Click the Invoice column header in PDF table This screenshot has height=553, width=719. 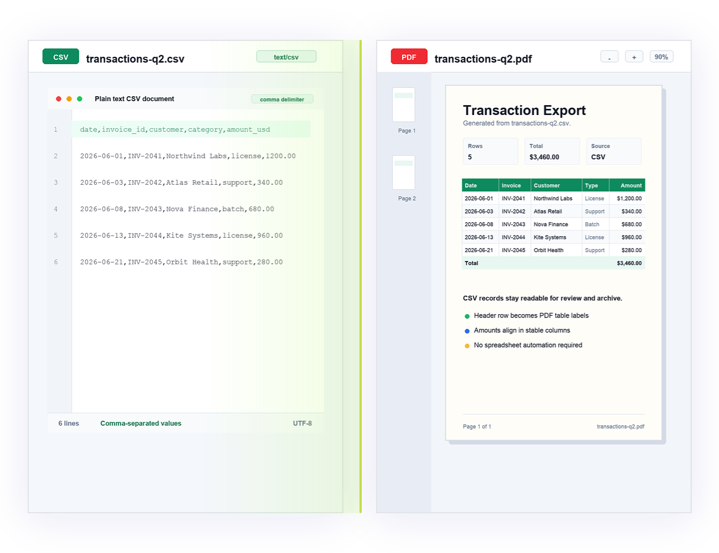click(x=515, y=185)
